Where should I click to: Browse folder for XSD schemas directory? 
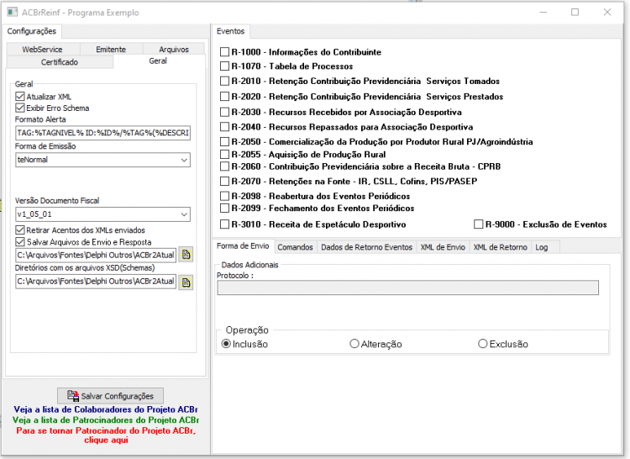tap(186, 282)
